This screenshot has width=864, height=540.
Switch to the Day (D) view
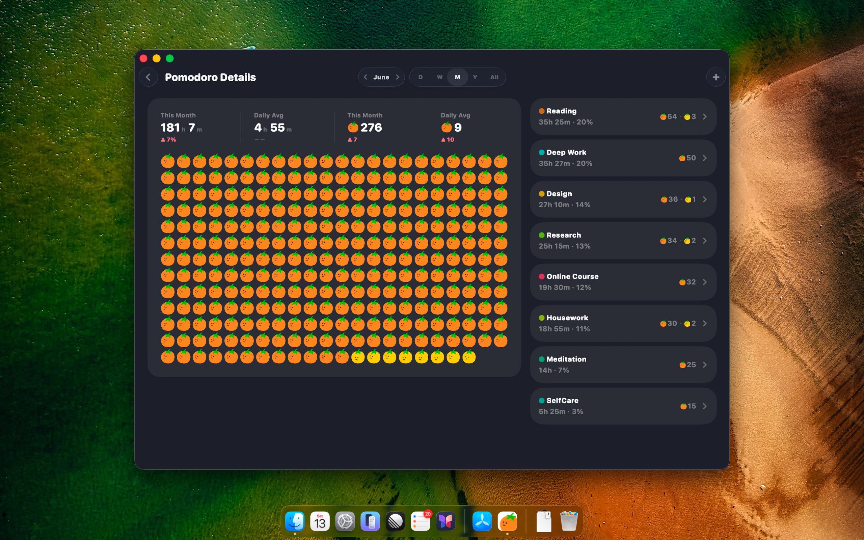pos(420,77)
